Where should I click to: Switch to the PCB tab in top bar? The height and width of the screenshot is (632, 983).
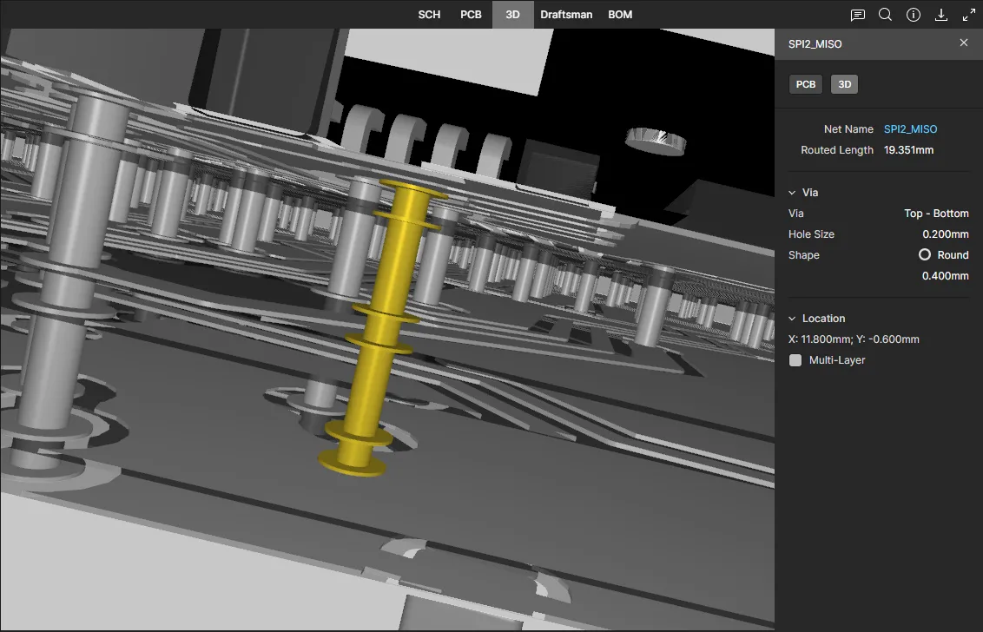tap(471, 15)
